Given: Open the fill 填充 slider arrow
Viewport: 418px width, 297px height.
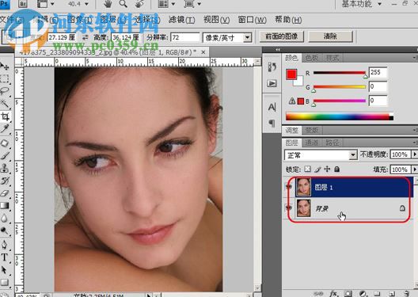Looking at the screenshot, I should (415, 169).
